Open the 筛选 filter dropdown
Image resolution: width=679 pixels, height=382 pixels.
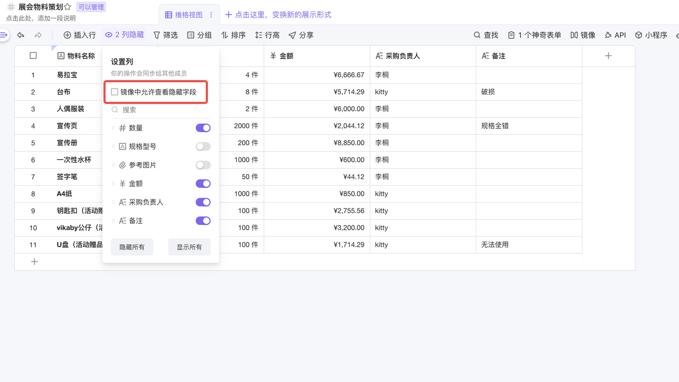coord(166,35)
